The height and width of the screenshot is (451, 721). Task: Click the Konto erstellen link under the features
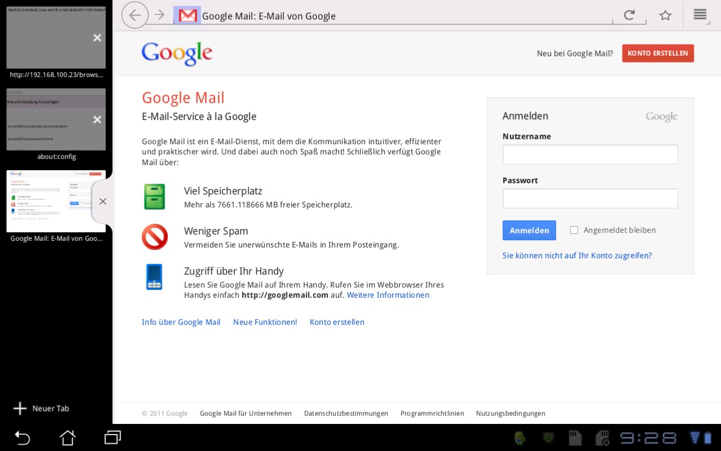(337, 322)
